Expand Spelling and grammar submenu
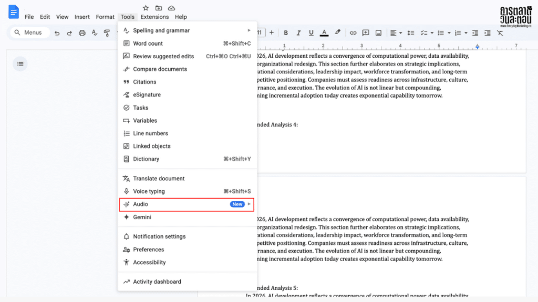538x302 pixels. (x=187, y=30)
